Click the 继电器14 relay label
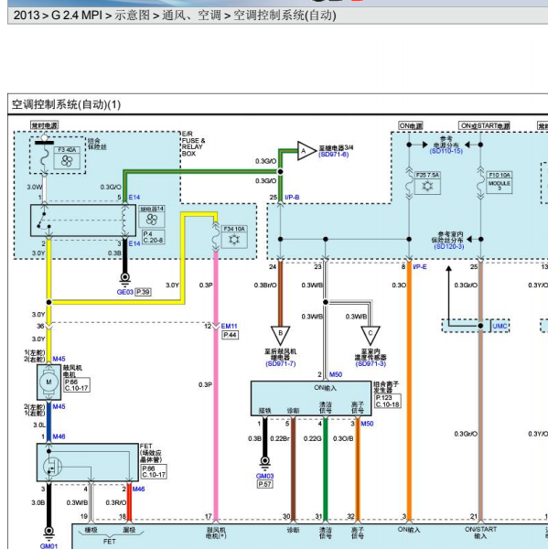 (152, 209)
